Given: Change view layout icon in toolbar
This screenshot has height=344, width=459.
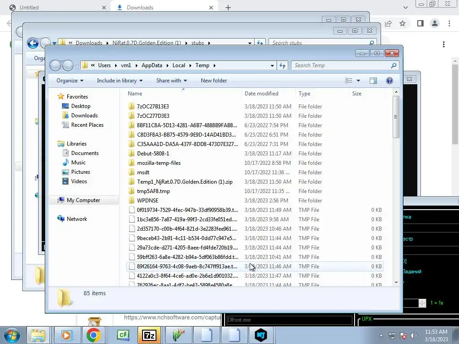Looking at the screenshot, I should coord(348,81).
